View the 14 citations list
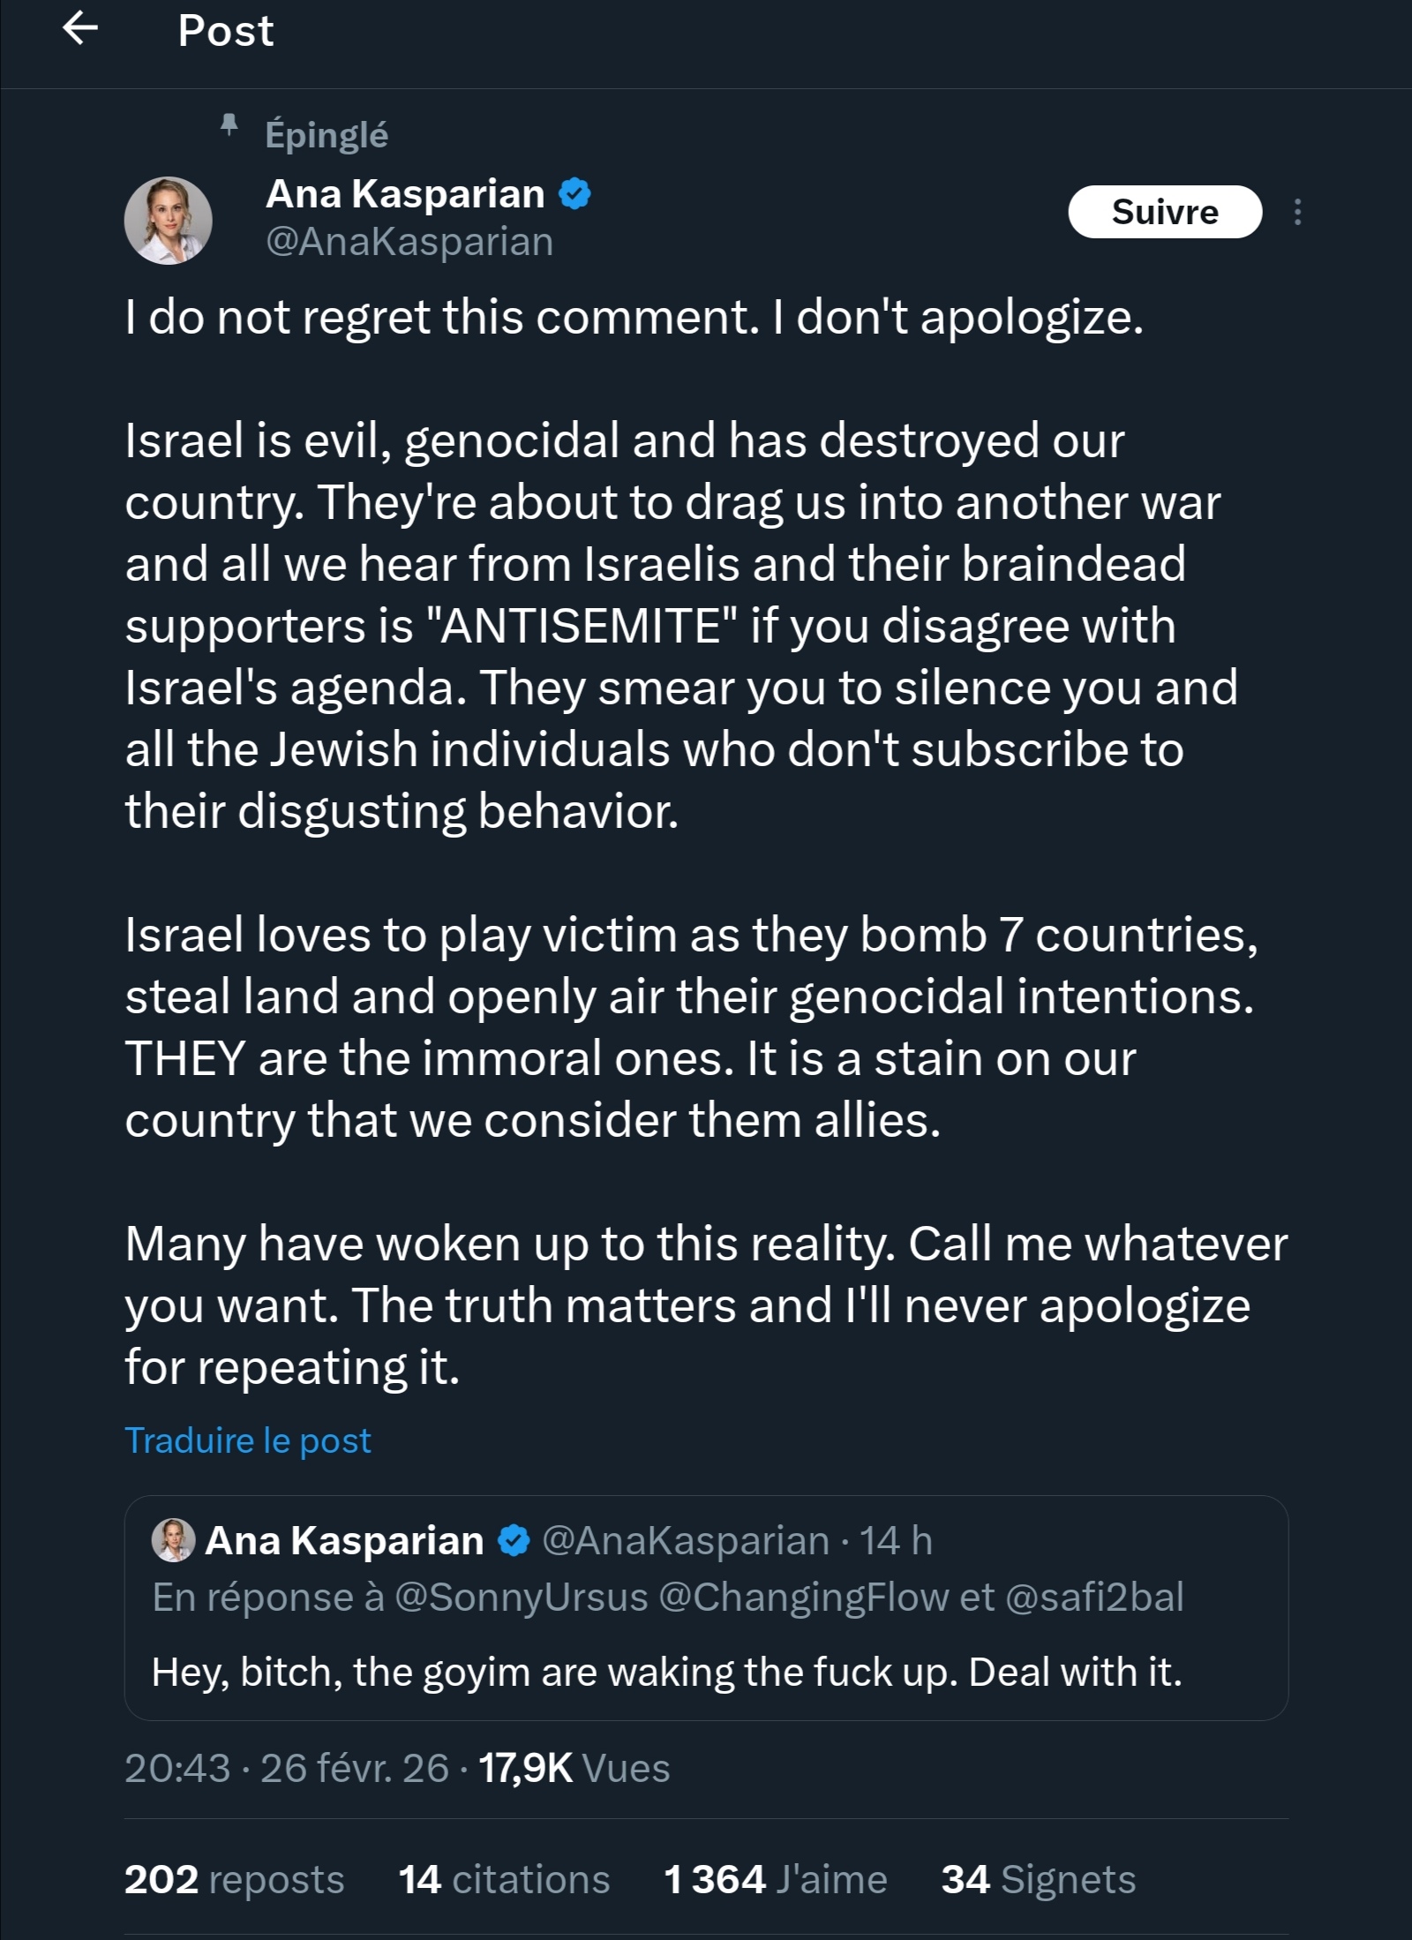Screen dimensions: 1412x1940 504,1879
